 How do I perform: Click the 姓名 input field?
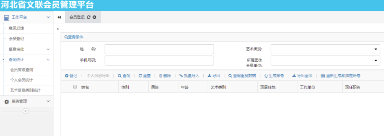159,49
